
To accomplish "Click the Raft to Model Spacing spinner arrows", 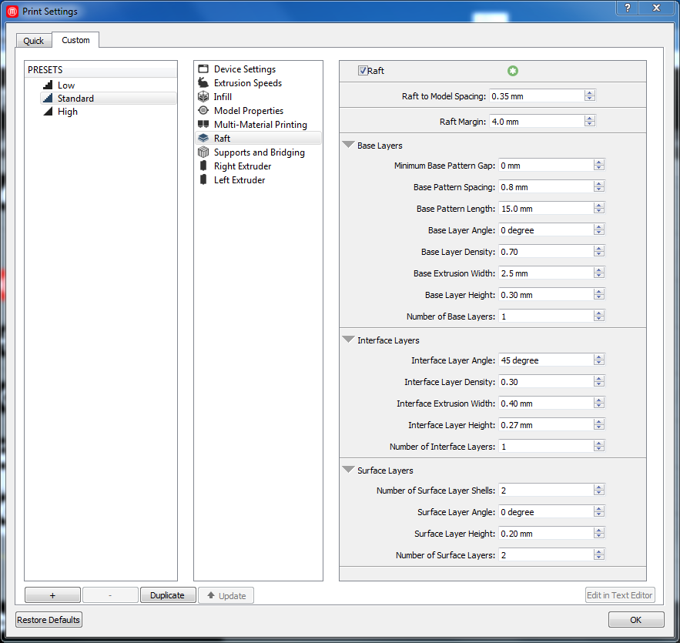I will pos(589,95).
